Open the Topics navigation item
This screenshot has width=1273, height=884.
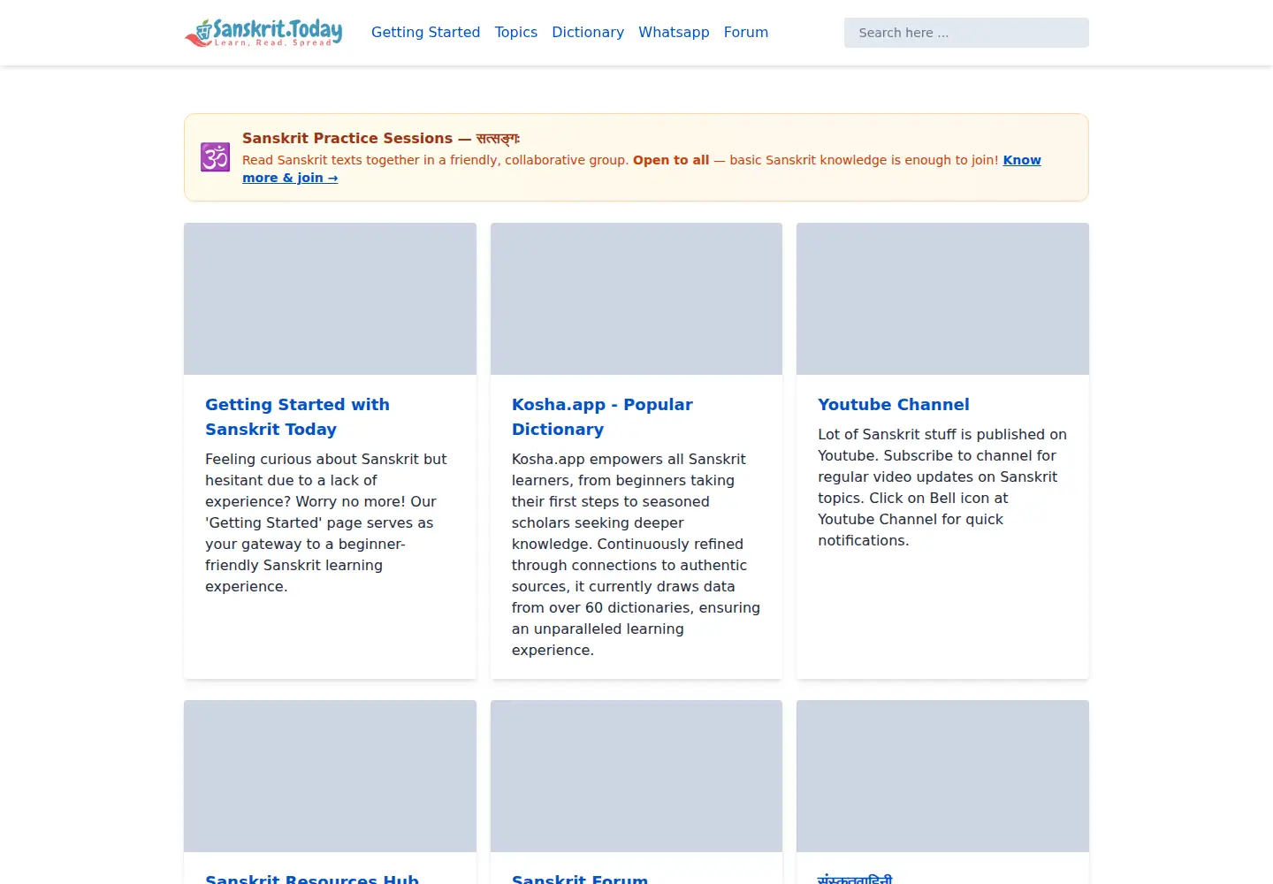[515, 33]
